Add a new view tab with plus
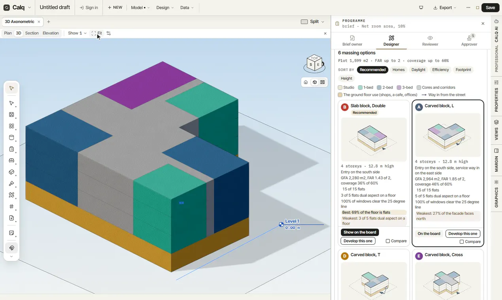The image size is (502, 300). (x=49, y=22)
